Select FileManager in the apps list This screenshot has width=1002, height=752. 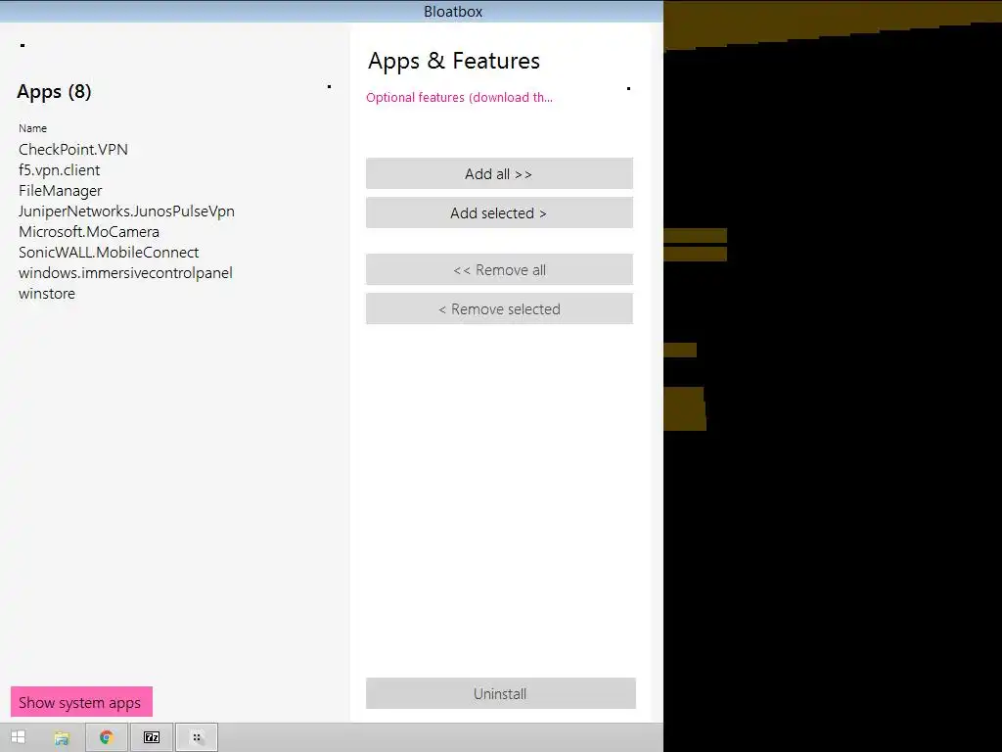tap(60, 191)
